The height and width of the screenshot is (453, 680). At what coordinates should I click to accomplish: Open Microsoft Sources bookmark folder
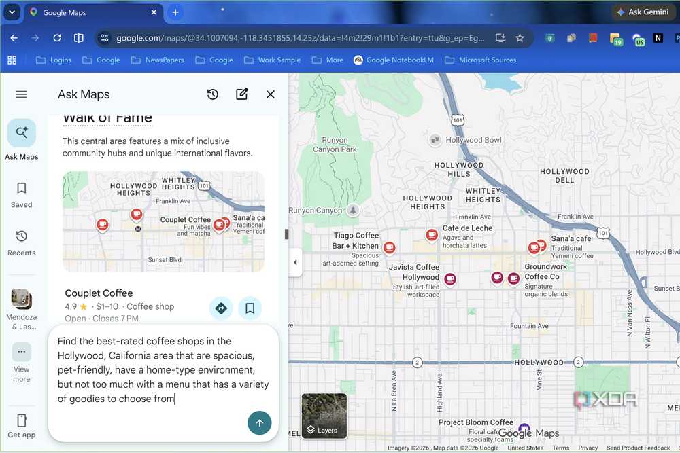click(481, 60)
